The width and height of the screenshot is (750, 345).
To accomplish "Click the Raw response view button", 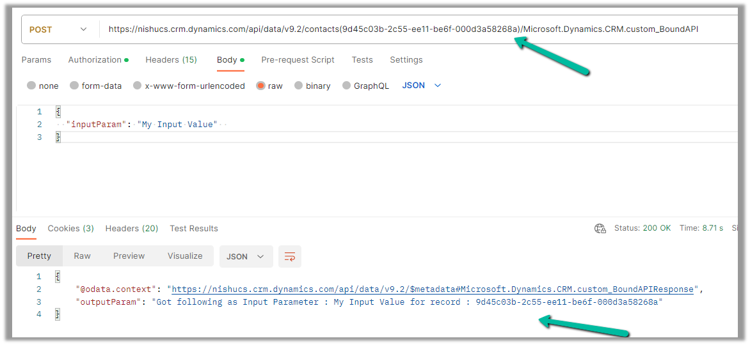I will click(82, 256).
